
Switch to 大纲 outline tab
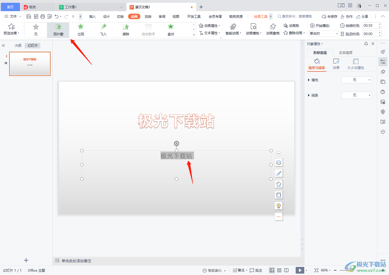point(18,46)
